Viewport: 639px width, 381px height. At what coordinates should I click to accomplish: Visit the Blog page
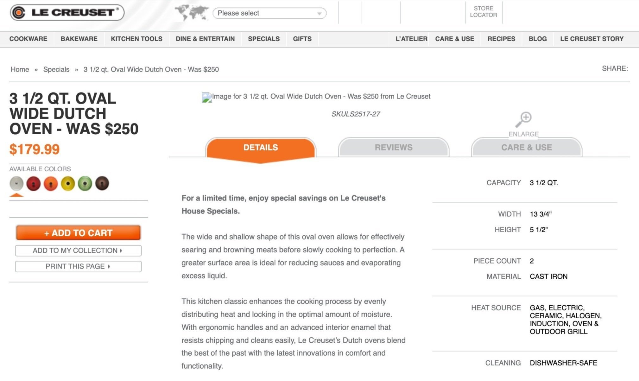pos(538,39)
